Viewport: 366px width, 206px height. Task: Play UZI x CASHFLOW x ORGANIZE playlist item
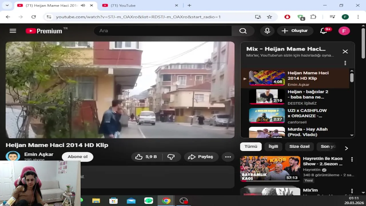295,116
